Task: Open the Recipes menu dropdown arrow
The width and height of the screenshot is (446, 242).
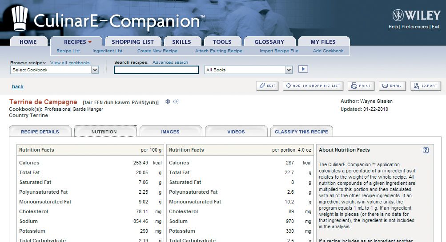Action: click(90, 42)
